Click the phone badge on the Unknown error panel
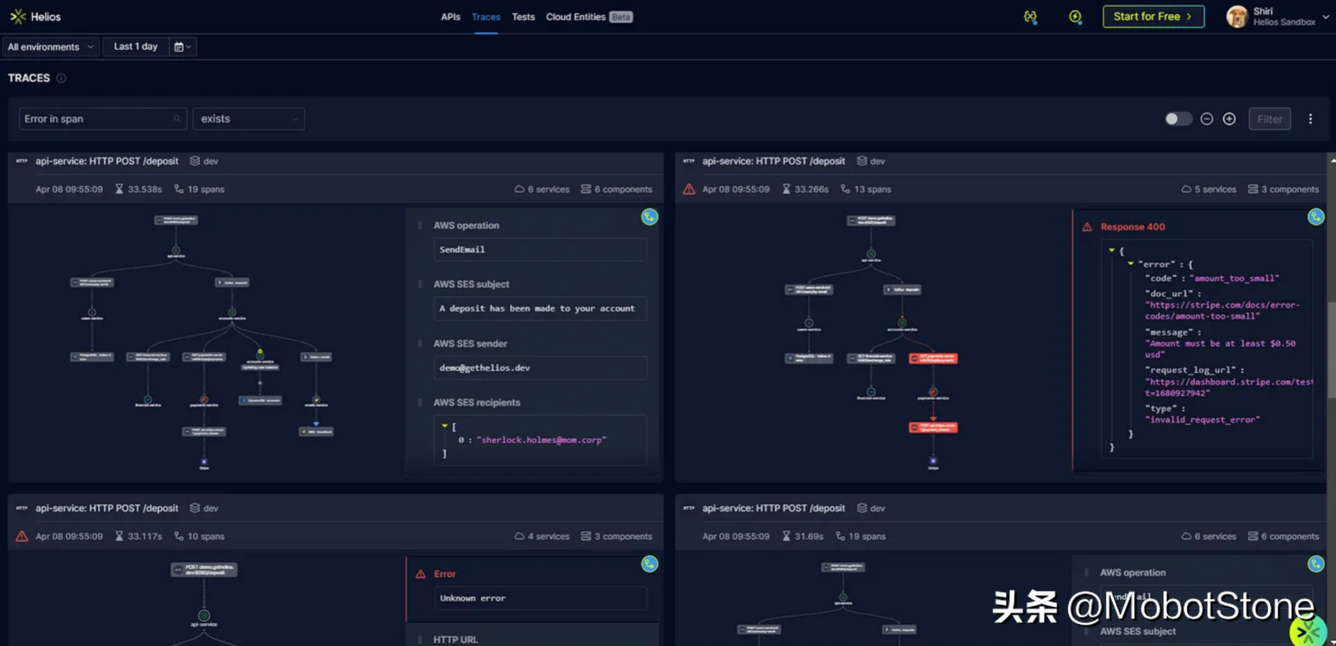Screen dimensions: 1336x646 coord(649,564)
